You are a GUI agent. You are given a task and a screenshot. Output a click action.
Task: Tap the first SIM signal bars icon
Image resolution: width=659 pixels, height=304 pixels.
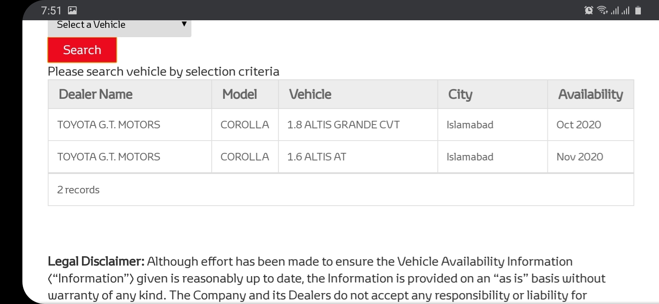[x=614, y=11]
